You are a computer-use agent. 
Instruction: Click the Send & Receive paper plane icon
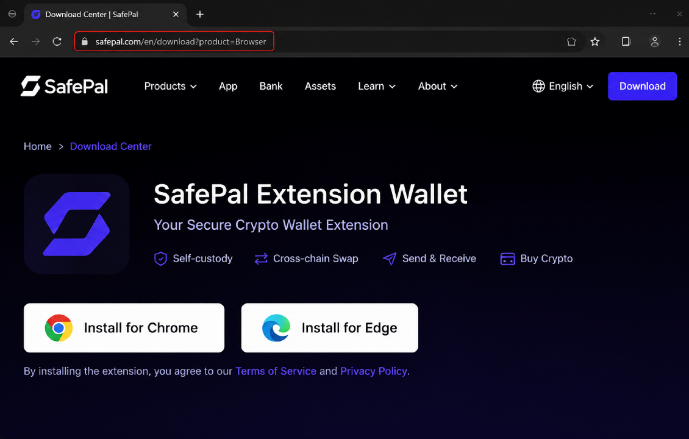(x=390, y=259)
